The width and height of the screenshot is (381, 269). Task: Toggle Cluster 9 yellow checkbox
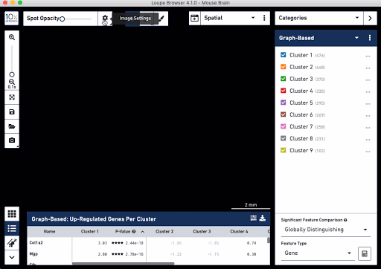[x=284, y=150]
